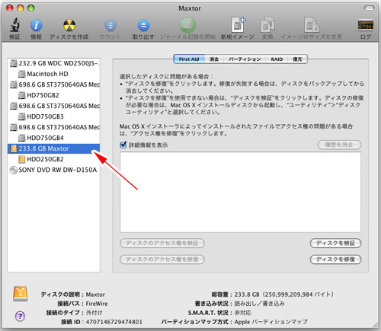
Task: Open the 情報 (Info) toolbar icon
Action: (37, 25)
